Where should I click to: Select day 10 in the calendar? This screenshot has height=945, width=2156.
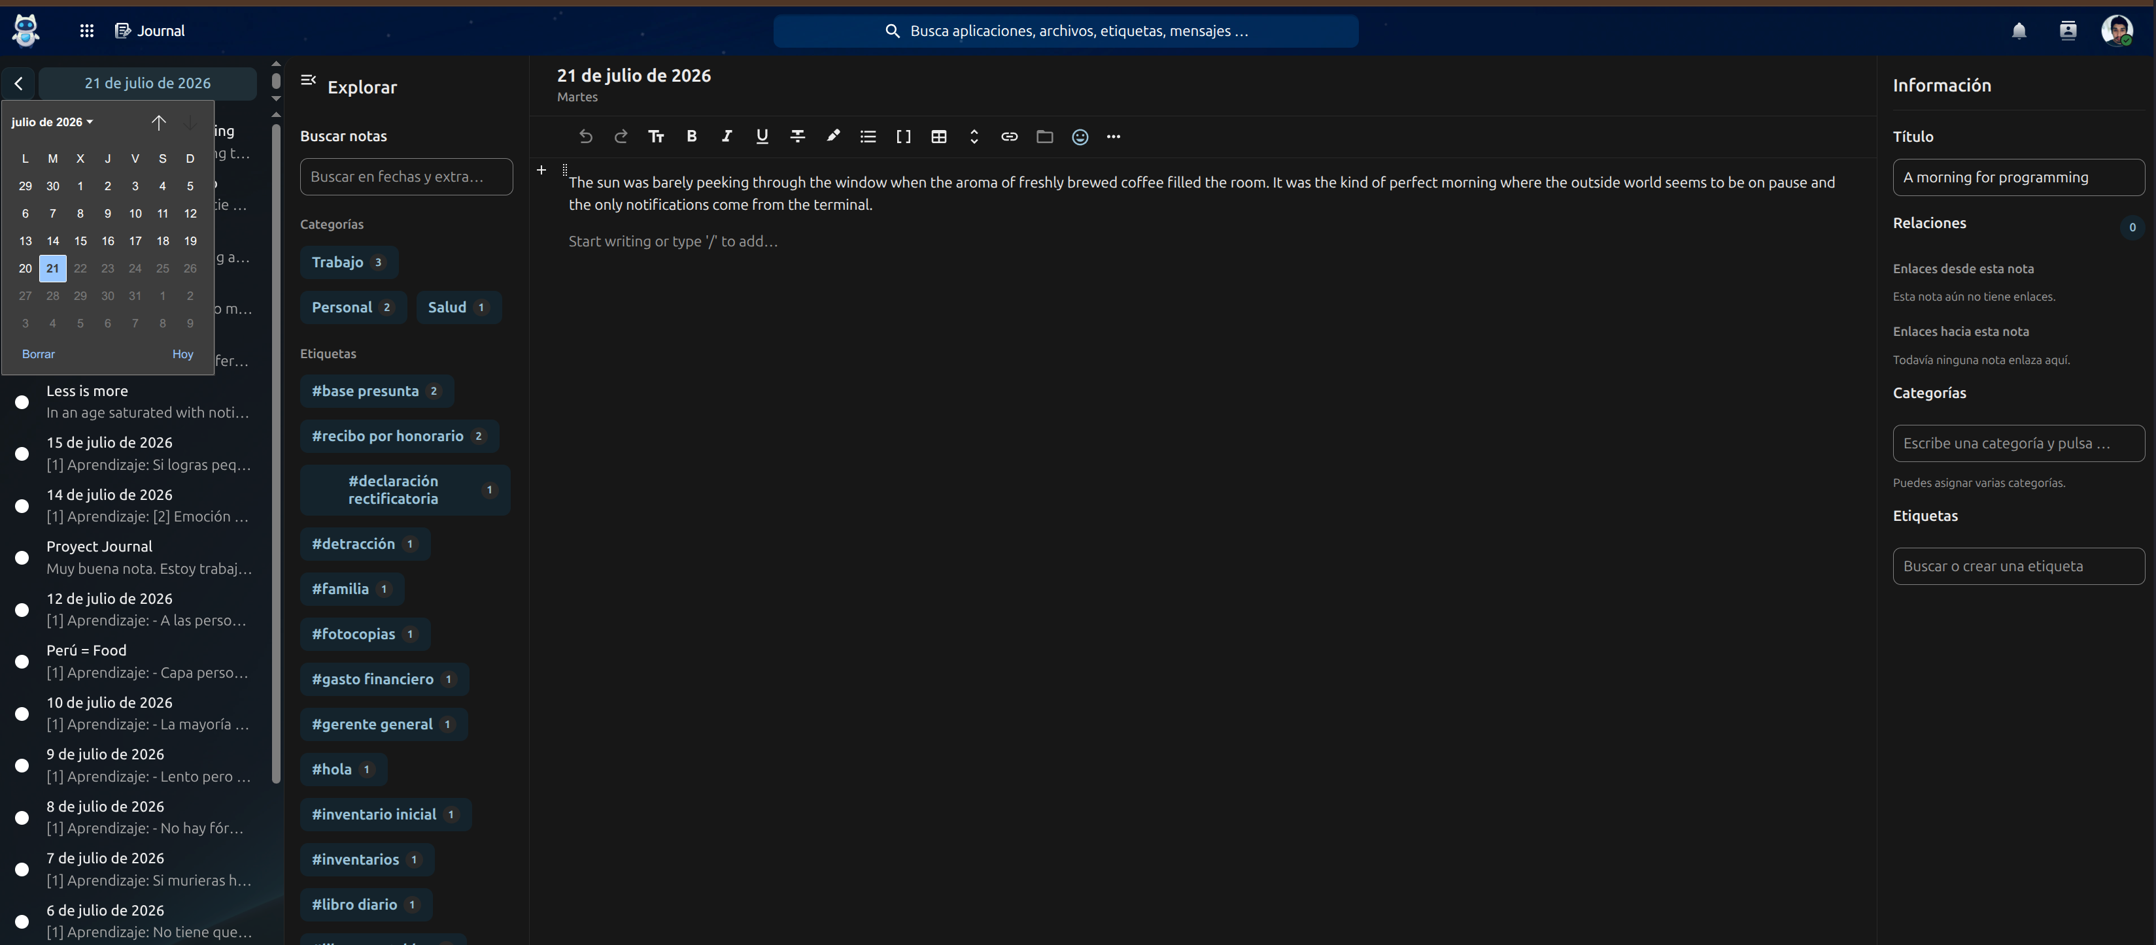pos(135,213)
